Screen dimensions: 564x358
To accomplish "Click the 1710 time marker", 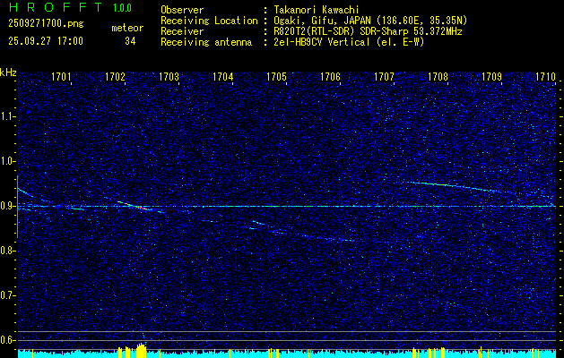I will (x=546, y=76).
